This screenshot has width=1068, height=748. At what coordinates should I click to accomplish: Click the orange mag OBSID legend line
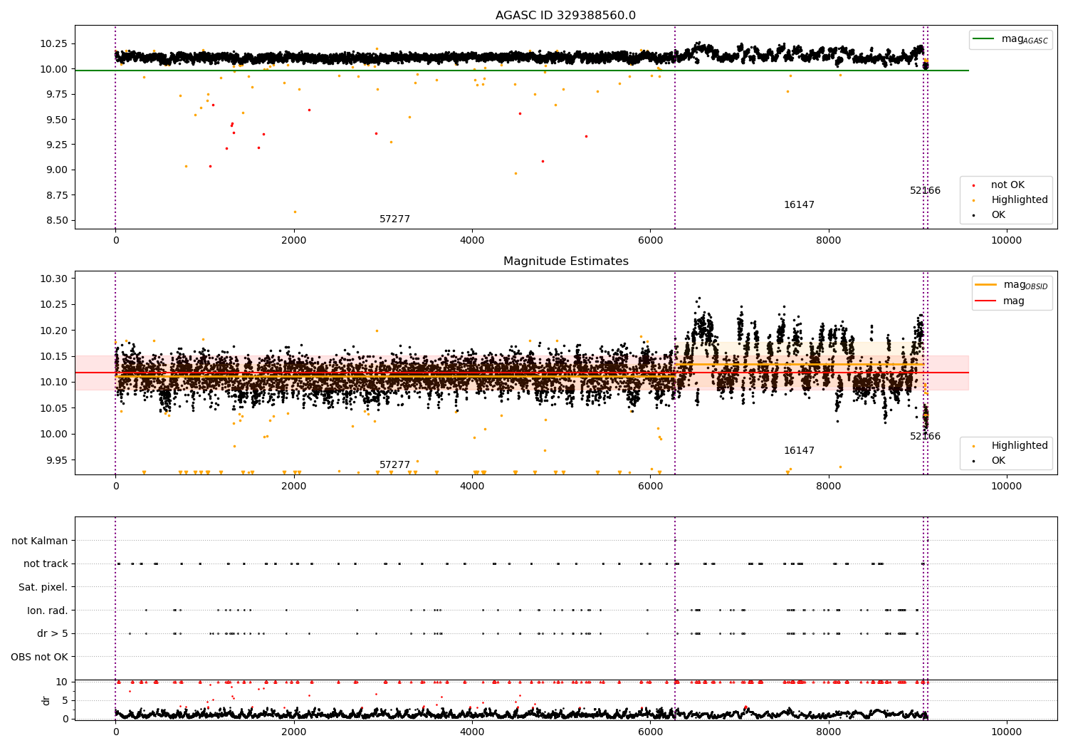click(x=986, y=285)
